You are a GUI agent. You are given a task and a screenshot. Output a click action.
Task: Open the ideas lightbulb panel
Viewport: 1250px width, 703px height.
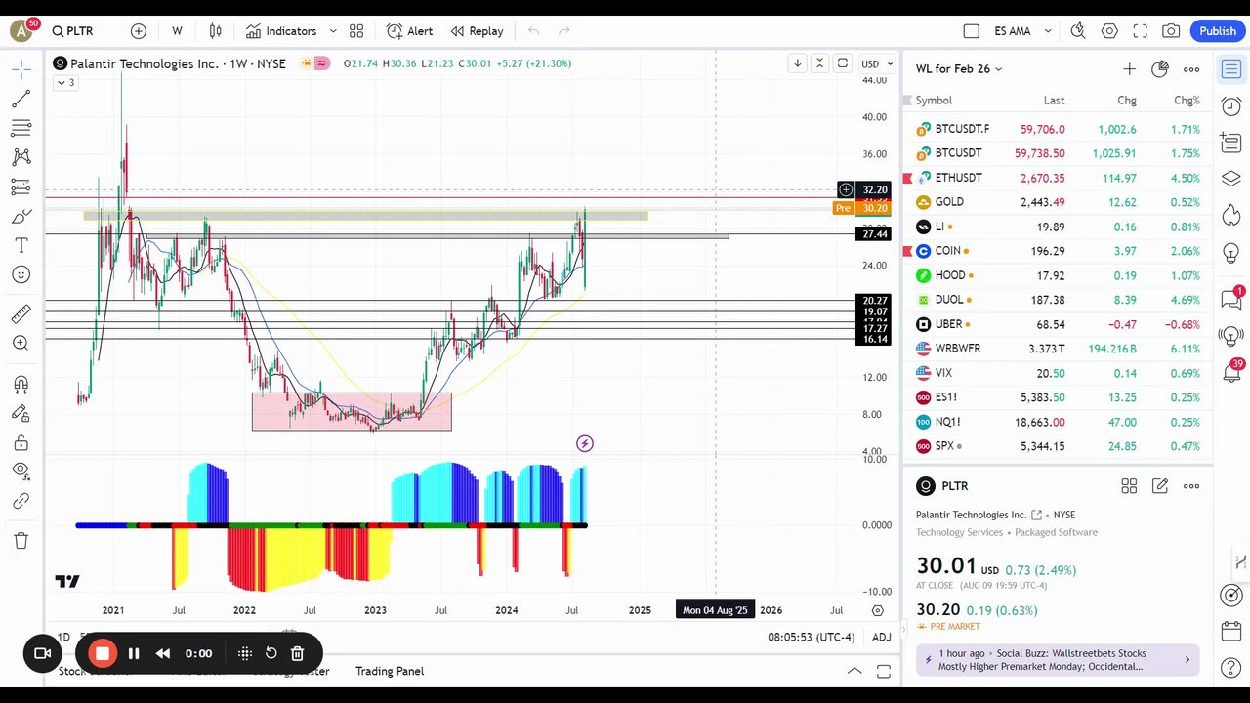point(1231,253)
